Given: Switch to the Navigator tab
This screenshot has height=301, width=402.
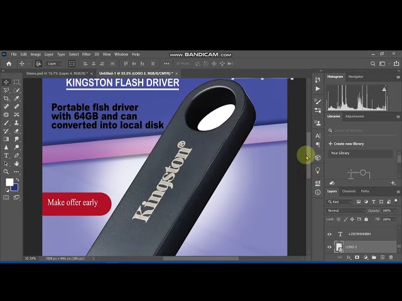Looking at the screenshot, I should click(x=356, y=77).
